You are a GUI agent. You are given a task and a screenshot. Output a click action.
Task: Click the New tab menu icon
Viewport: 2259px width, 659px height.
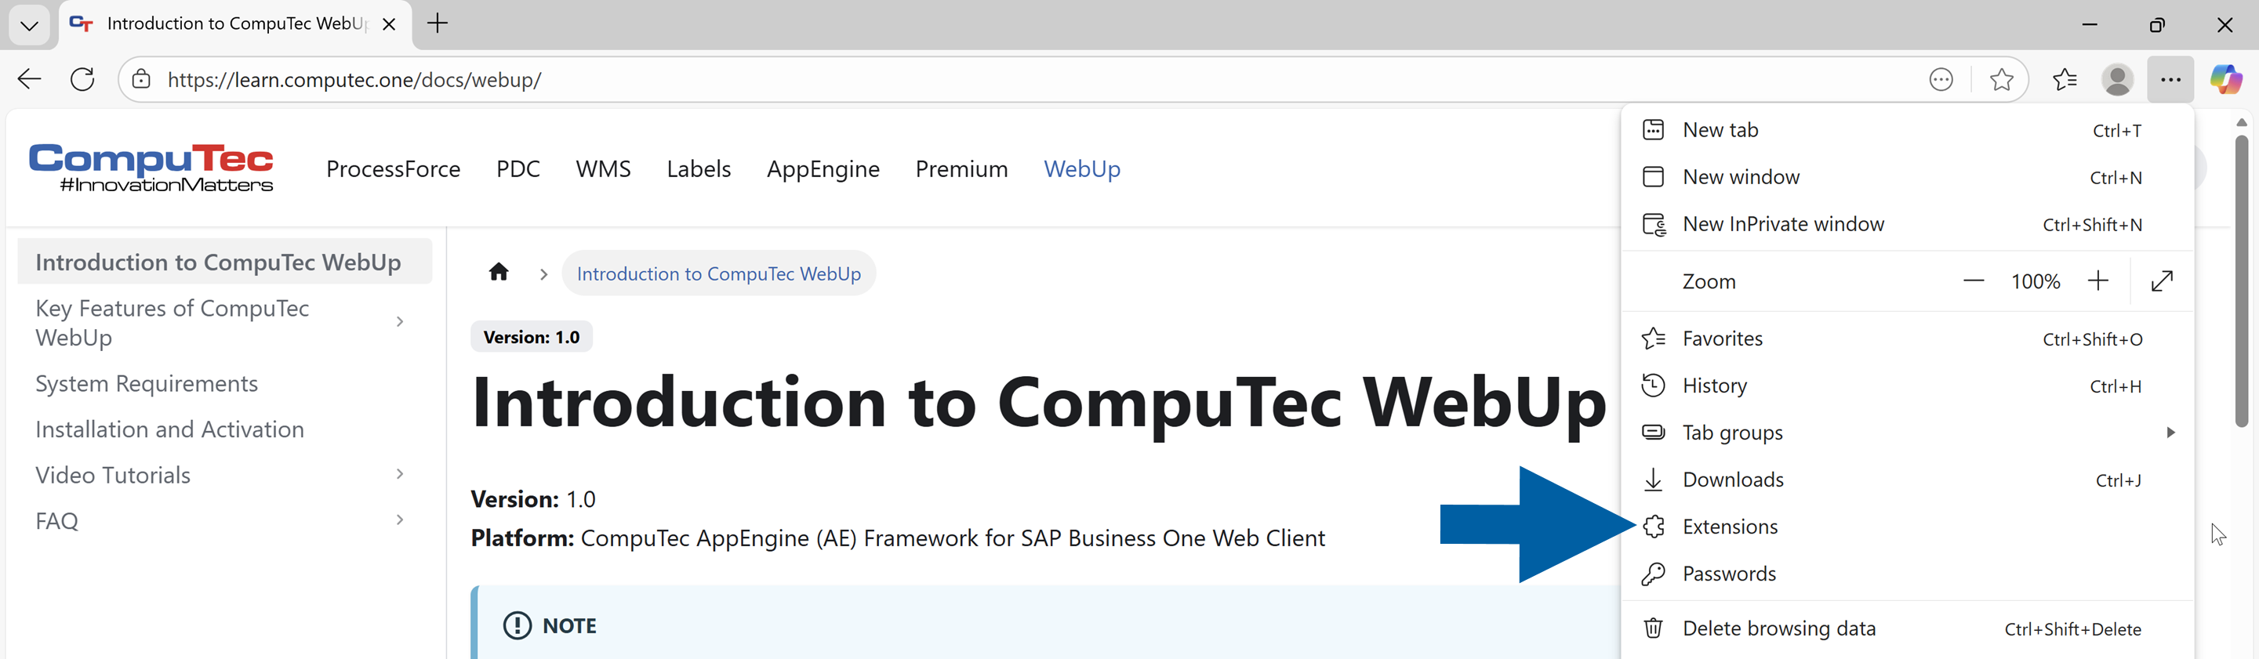[x=1653, y=130]
